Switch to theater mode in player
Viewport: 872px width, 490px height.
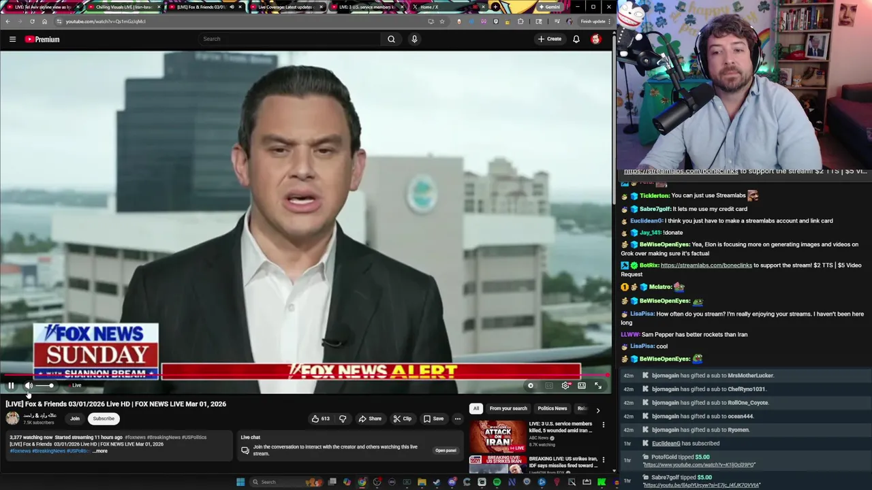(x=582, y=386)
